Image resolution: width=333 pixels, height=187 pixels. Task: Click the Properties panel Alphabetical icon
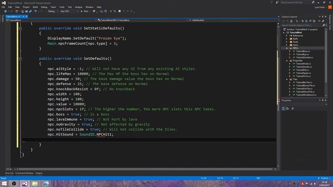coord(288,109)
